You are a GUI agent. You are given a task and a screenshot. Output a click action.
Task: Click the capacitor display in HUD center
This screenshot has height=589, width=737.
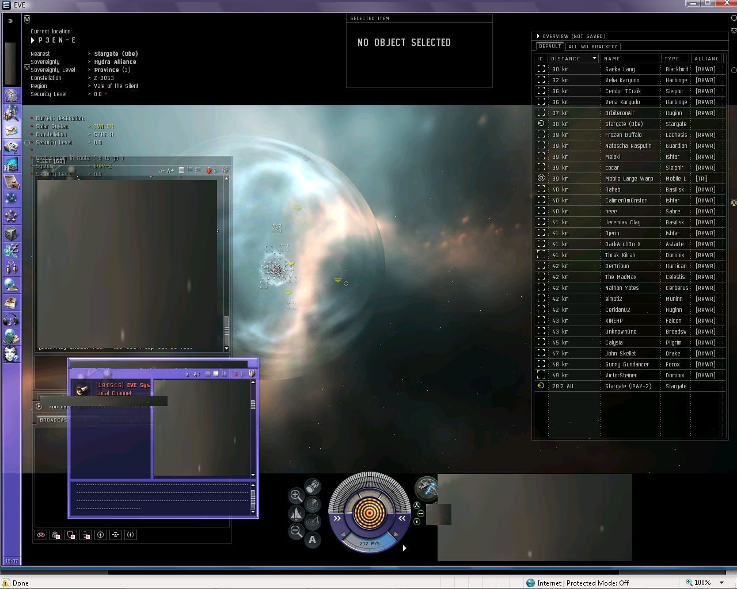click(369, 511)
